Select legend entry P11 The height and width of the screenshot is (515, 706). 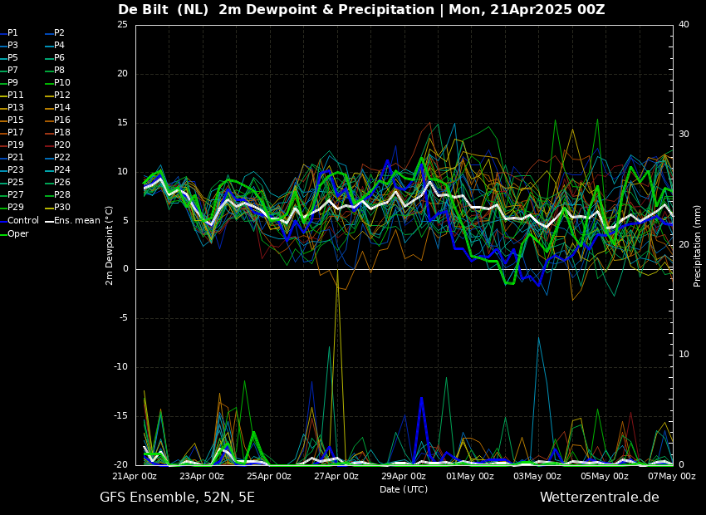pos(12,95)
